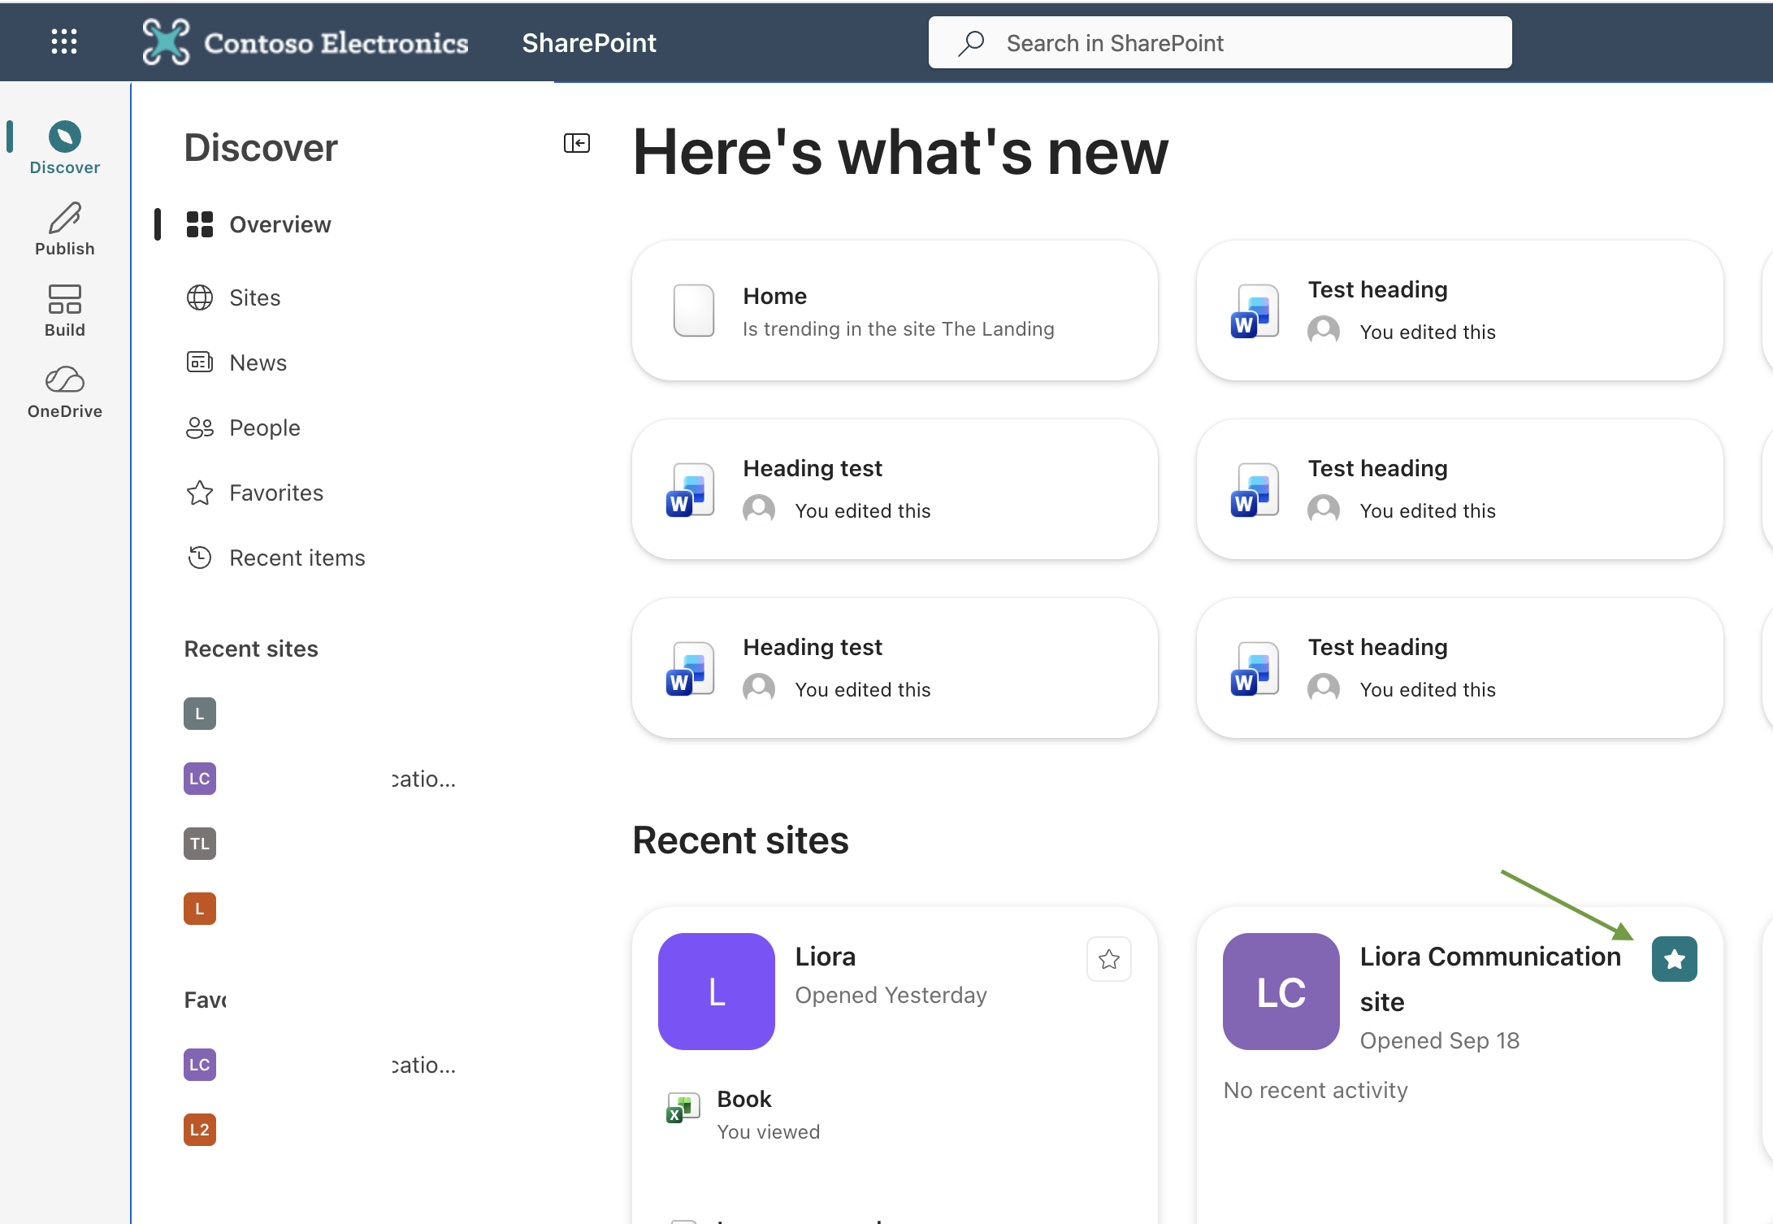Viewport: 1773px width, 1224px height.
Task: Open Build in the app bar
Action: coord(65,310)
